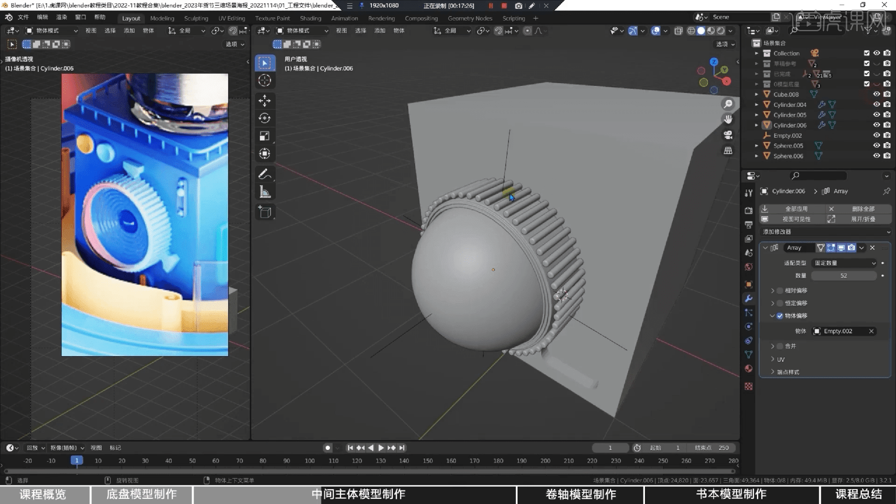Open the Modifier properties wrench tab

[749, 299]
